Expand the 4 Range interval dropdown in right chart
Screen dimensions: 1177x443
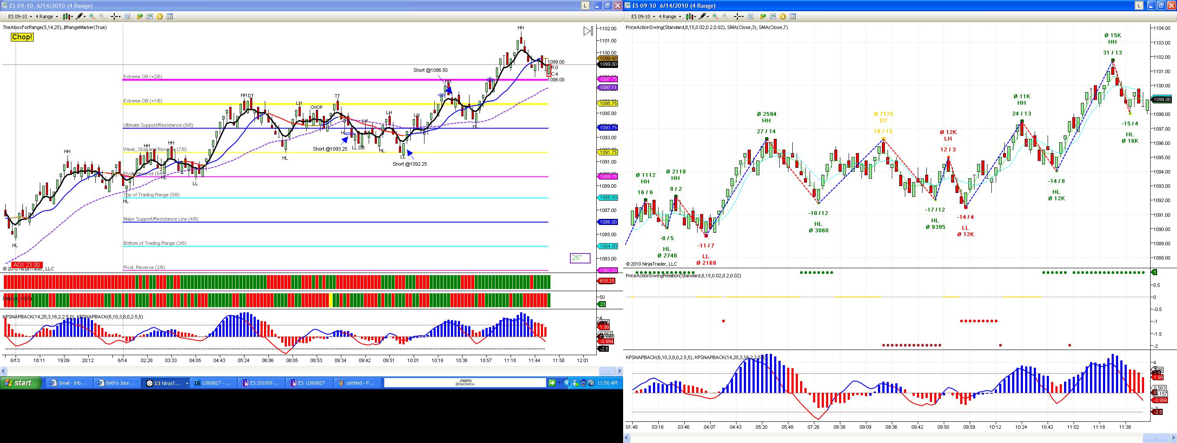[x=670, y=16]
